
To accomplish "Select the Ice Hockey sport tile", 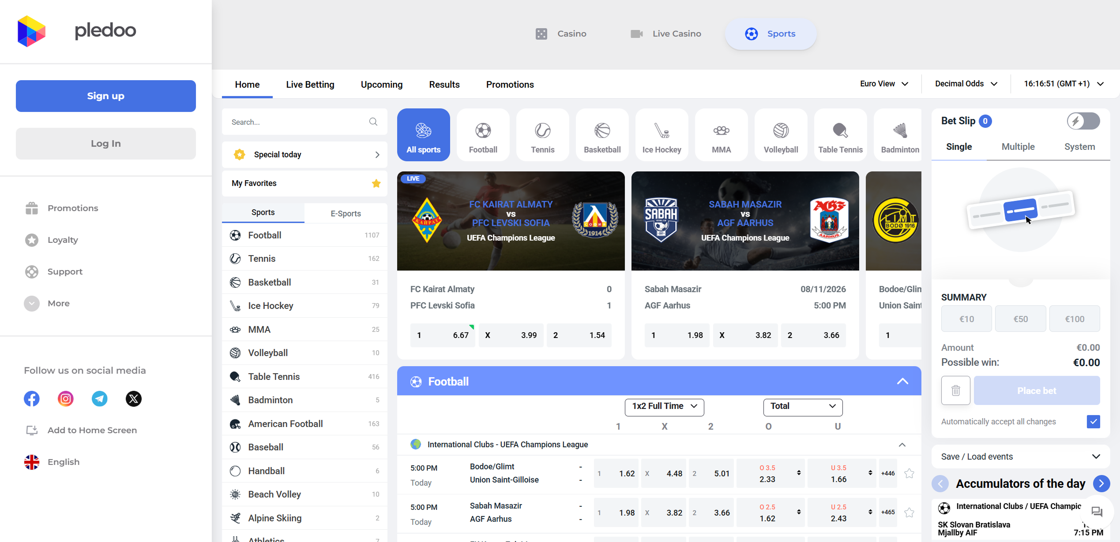I will (662, 135).
